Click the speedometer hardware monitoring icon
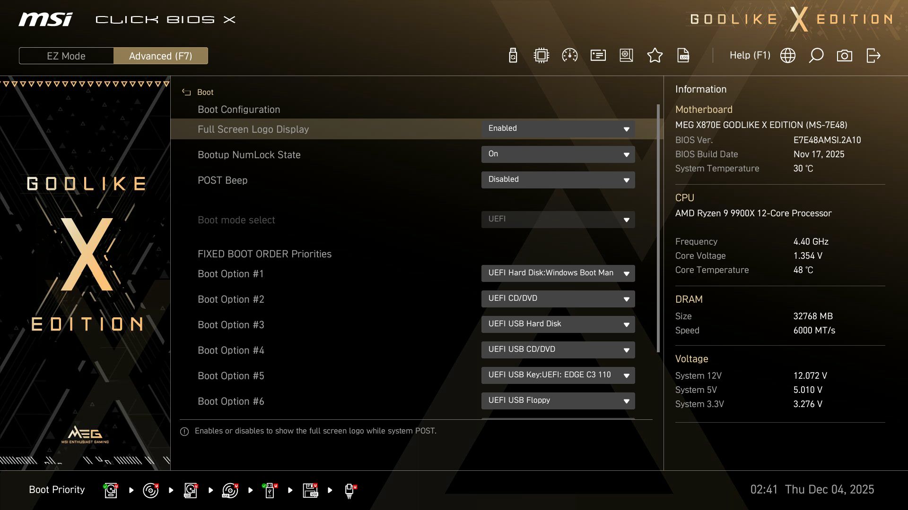The image size is (908, 510). point(569,55)
